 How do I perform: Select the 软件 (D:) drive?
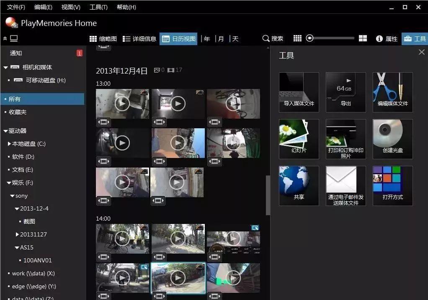[23, 157]
